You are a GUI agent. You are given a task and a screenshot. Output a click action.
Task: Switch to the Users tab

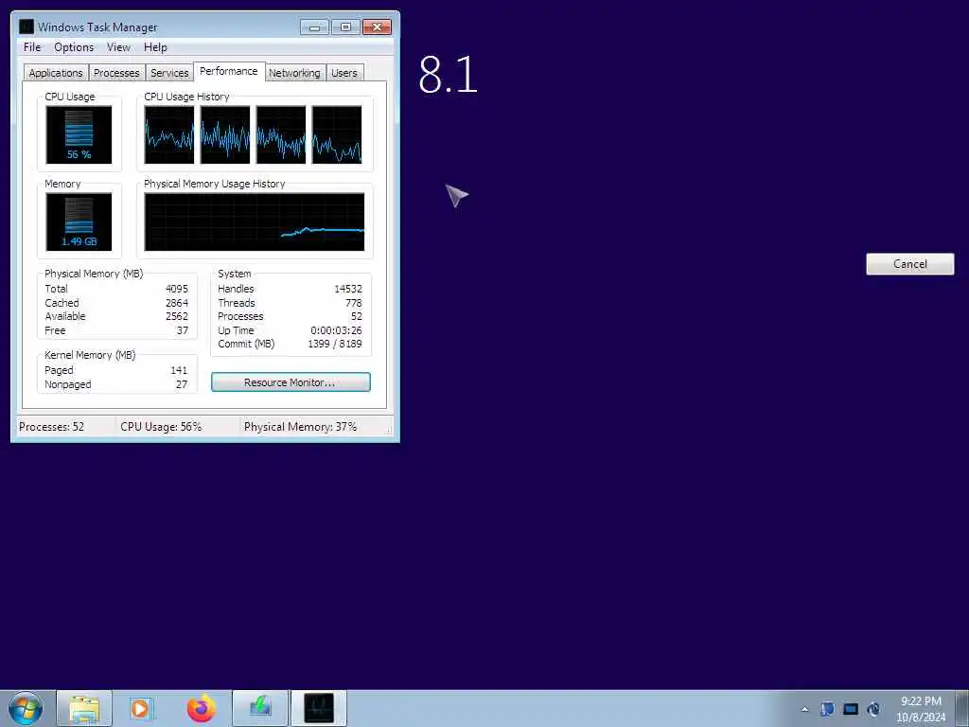(344, 73)
